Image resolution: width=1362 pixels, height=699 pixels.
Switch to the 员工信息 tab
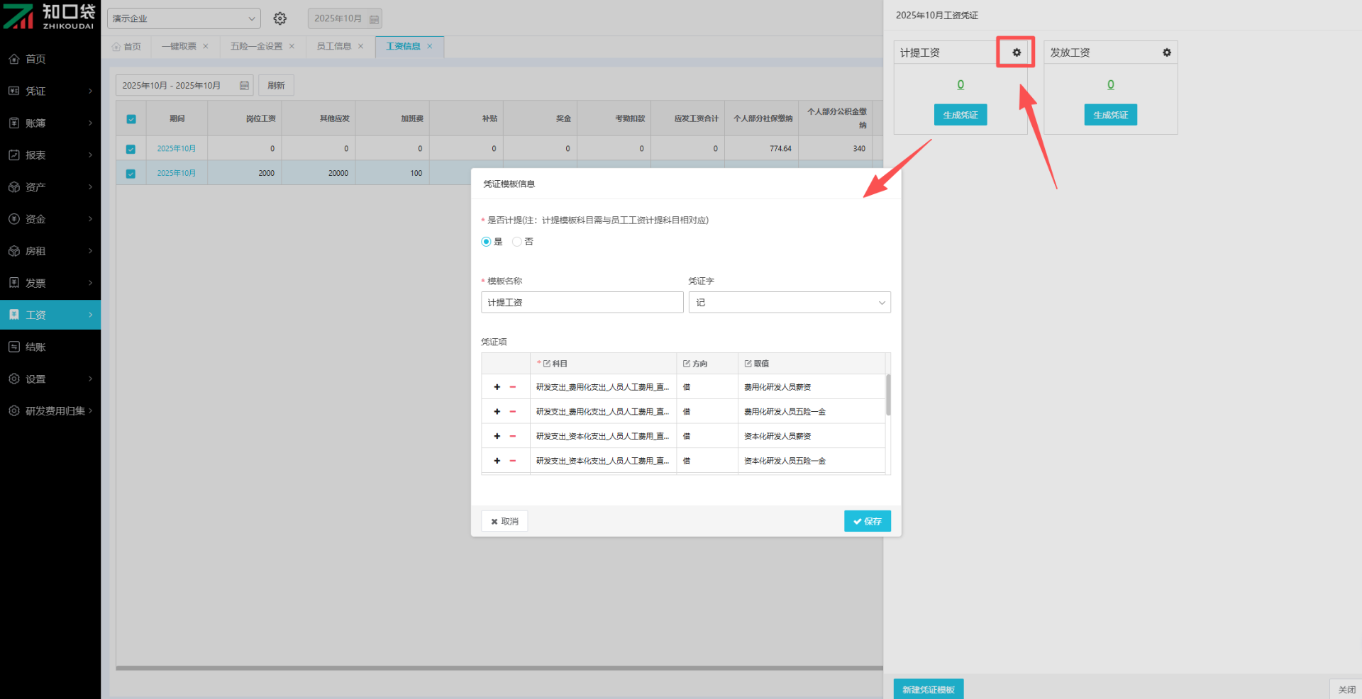333,46
